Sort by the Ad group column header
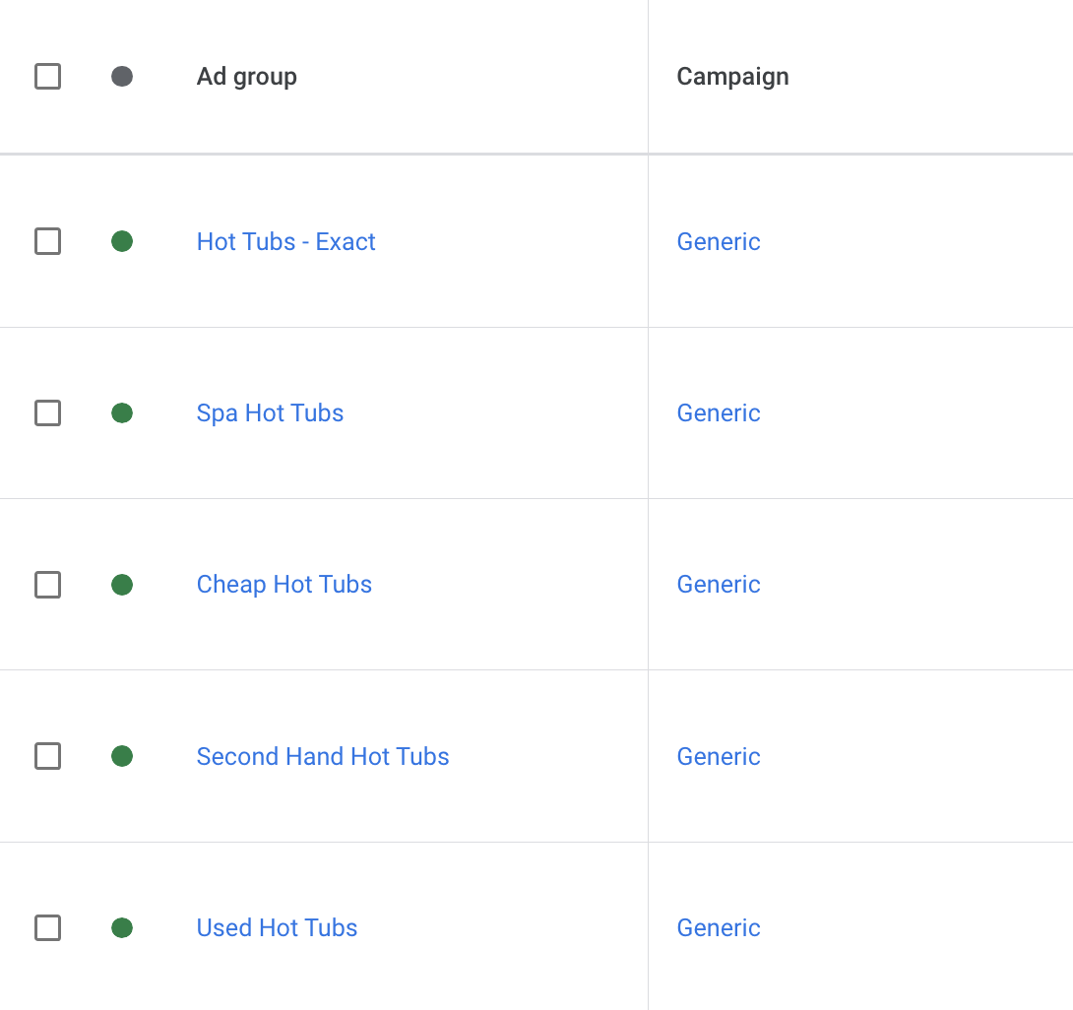Viewport: 1073px width, 1010px height. [246, 76]
